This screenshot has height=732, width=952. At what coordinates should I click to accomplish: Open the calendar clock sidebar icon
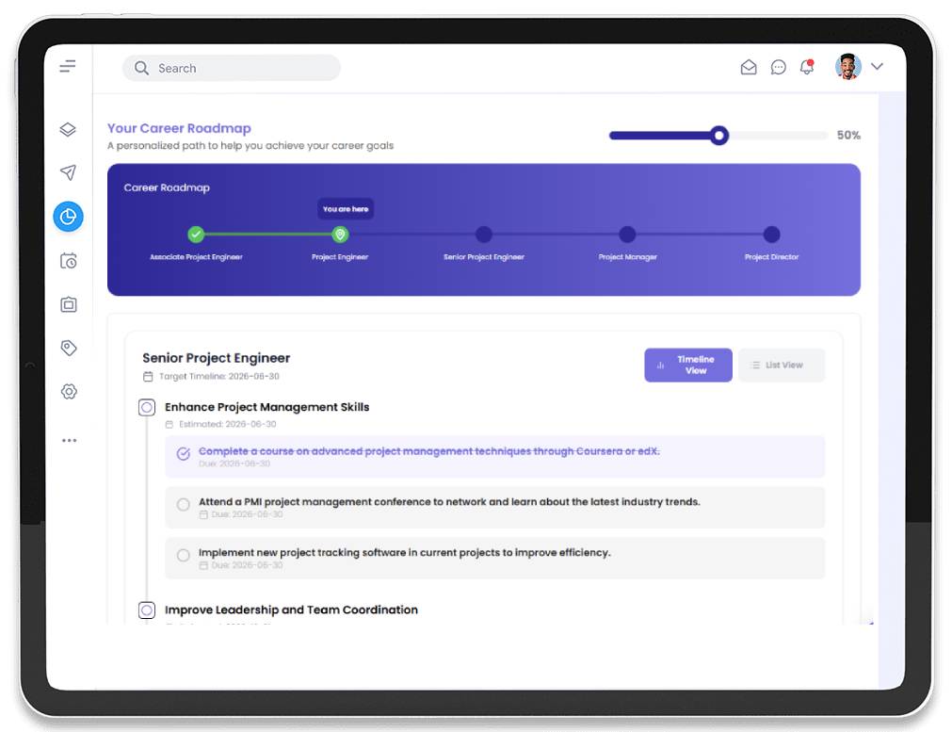tap(68, 261)
